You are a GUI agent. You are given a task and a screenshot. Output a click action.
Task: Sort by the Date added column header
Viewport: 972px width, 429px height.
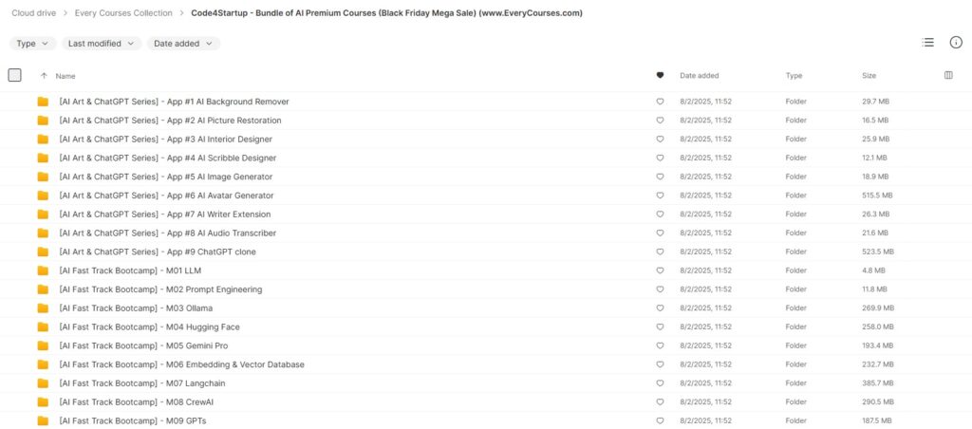(x=700, y=76)
